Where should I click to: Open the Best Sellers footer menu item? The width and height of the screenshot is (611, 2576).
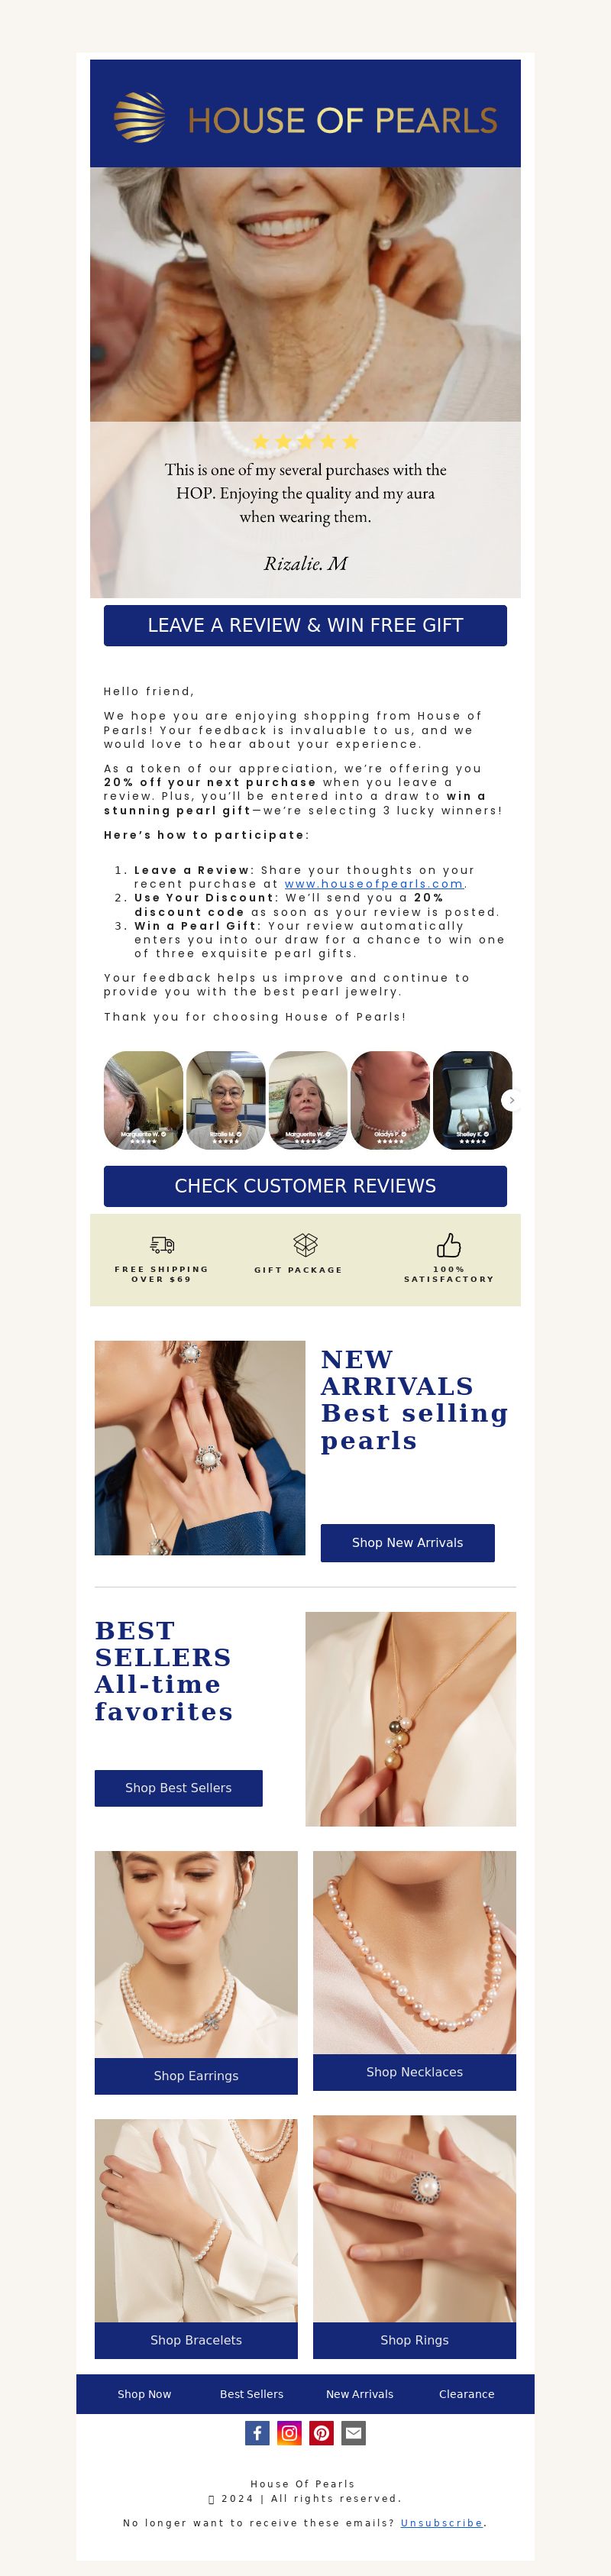pos(251,2393)
